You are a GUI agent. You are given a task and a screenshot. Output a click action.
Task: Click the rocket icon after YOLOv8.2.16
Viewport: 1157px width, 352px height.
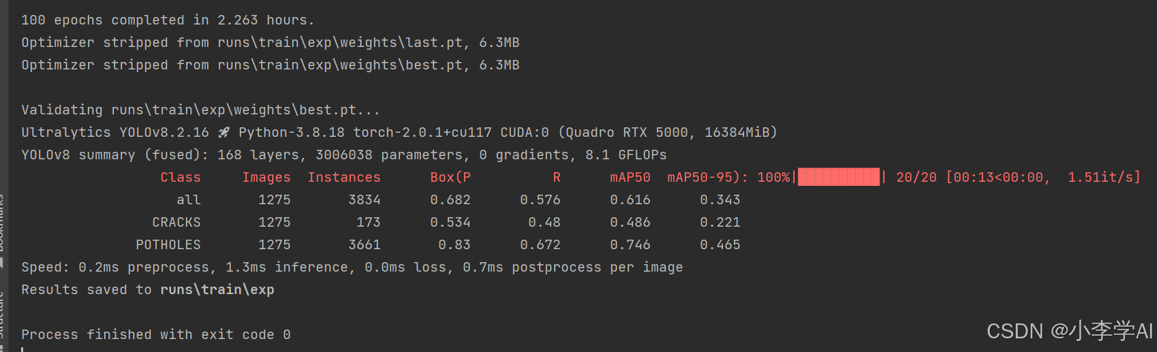click(223, 132)
